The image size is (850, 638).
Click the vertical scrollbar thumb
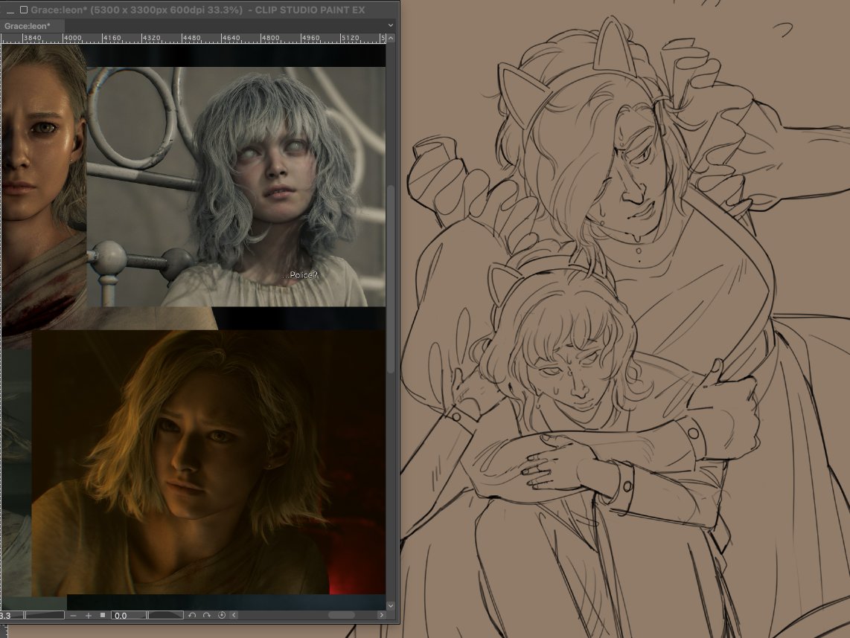(391, 279)
